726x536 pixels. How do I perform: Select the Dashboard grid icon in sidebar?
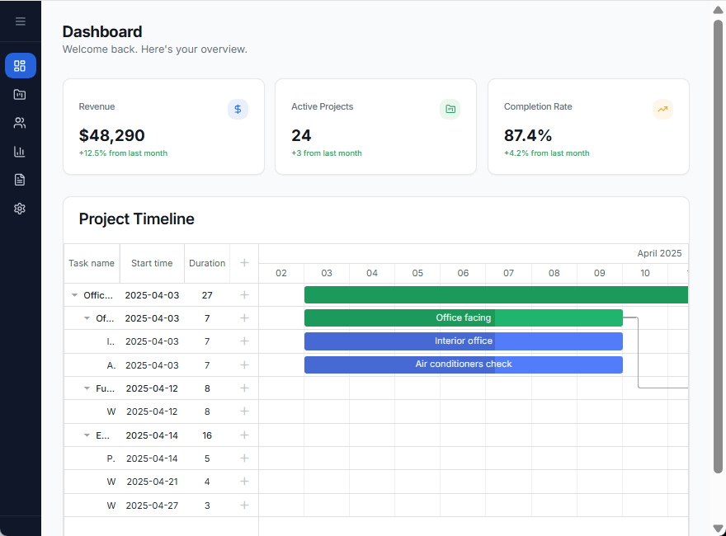tap(21, 66)
